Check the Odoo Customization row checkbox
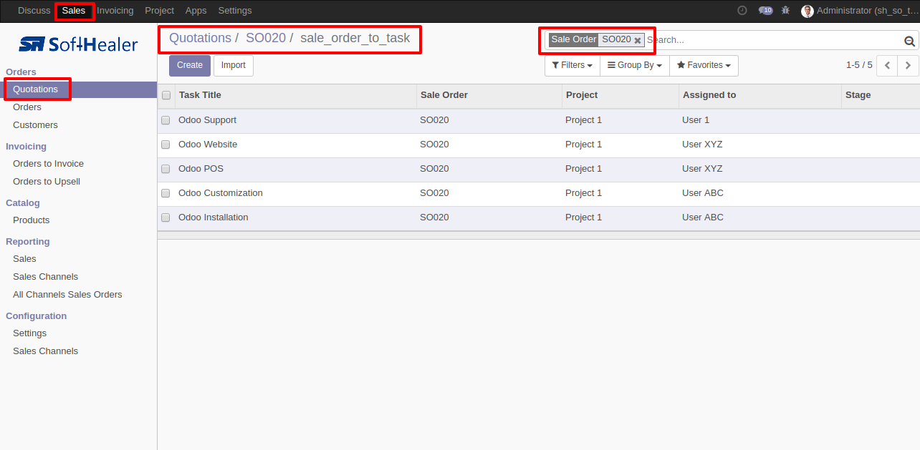This screenshot has height=450, width=920. [166, 193]
